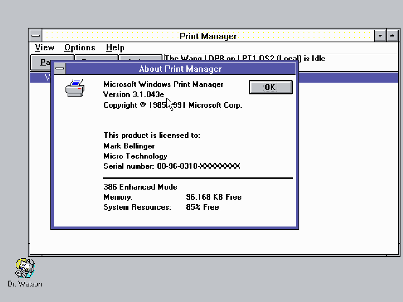Open the Options menu in Print Manager

click(80, 48)
